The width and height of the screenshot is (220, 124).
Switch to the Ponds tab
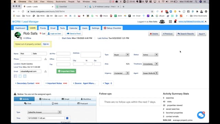(43, 28)
